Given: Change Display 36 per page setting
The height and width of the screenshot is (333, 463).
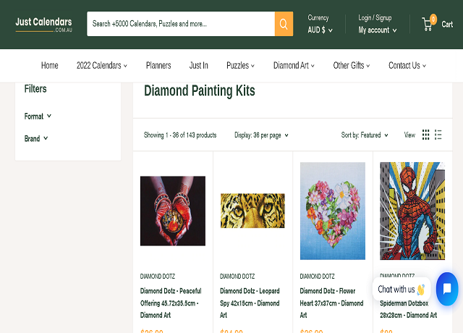Looking at the screenshot, I should pos(261,135).
